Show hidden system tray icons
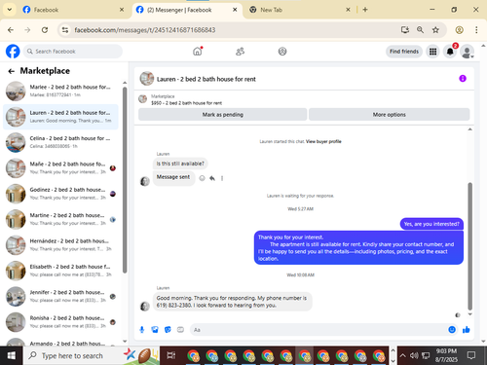Image resolution: width=487 pixels, height=365 pixels. tap(402, 355)
